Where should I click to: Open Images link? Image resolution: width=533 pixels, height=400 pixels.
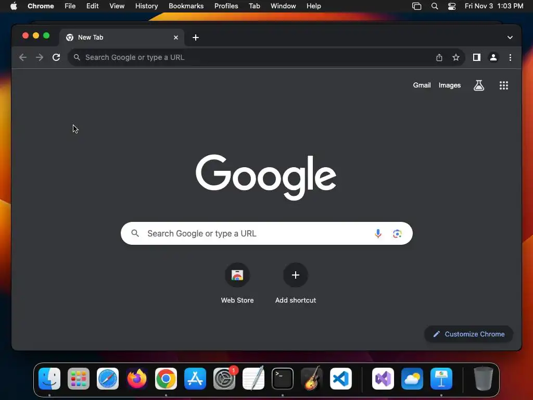[x=449, y=85]
